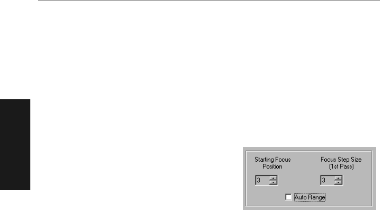Click the black sidebar block
Image resolution: width=380 pixels, height=210 pixels.
pyautogui.click(x=15, y=145)
